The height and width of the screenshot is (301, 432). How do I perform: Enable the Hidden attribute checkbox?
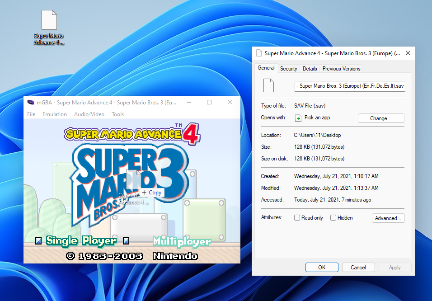tap(333, 218)
